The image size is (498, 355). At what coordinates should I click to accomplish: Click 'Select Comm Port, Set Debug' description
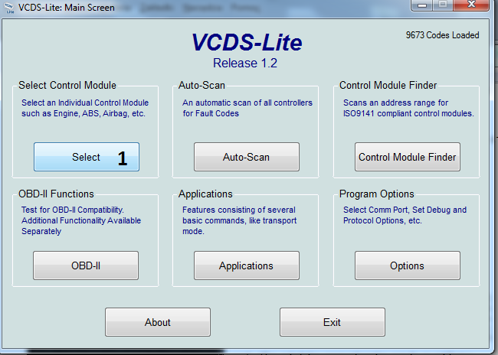pyautogui.click(x=405, y=215)
